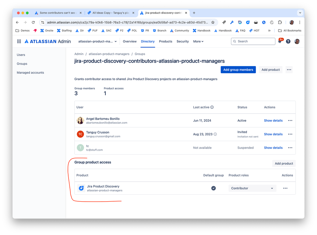Image resolution: width=317 pixels, height=235 pixels.
Task: Click the atlassian-product-managers breadcrumb link
Action: point(109,54)
